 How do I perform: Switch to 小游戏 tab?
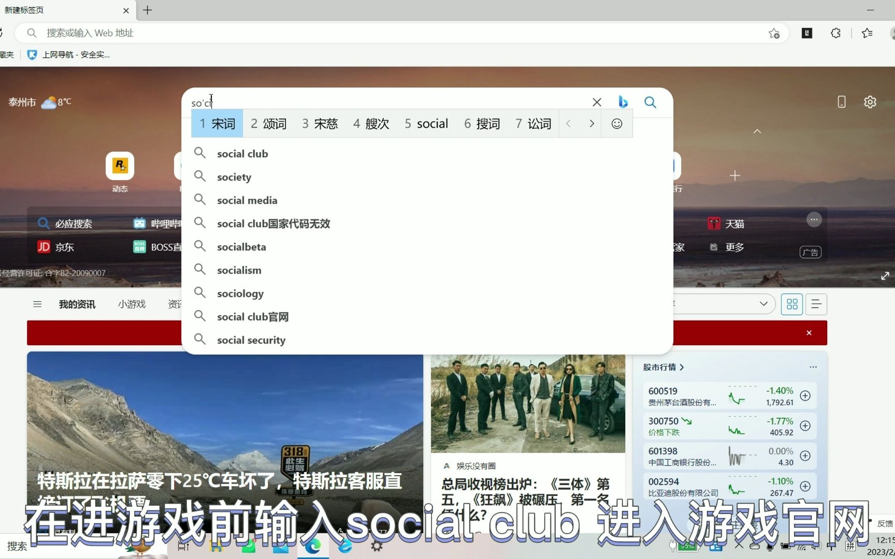point(132,304)
